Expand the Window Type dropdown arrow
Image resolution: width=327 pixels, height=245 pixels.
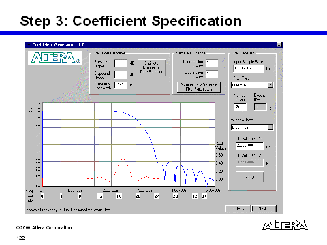270,127
